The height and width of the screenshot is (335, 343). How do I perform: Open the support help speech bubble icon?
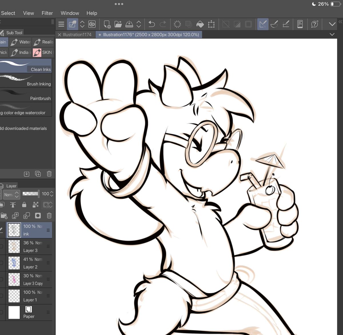click(315, 24)
